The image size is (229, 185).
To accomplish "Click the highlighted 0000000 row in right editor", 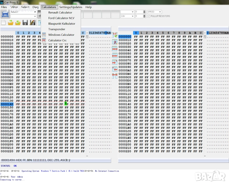I will tap(125, 37).
